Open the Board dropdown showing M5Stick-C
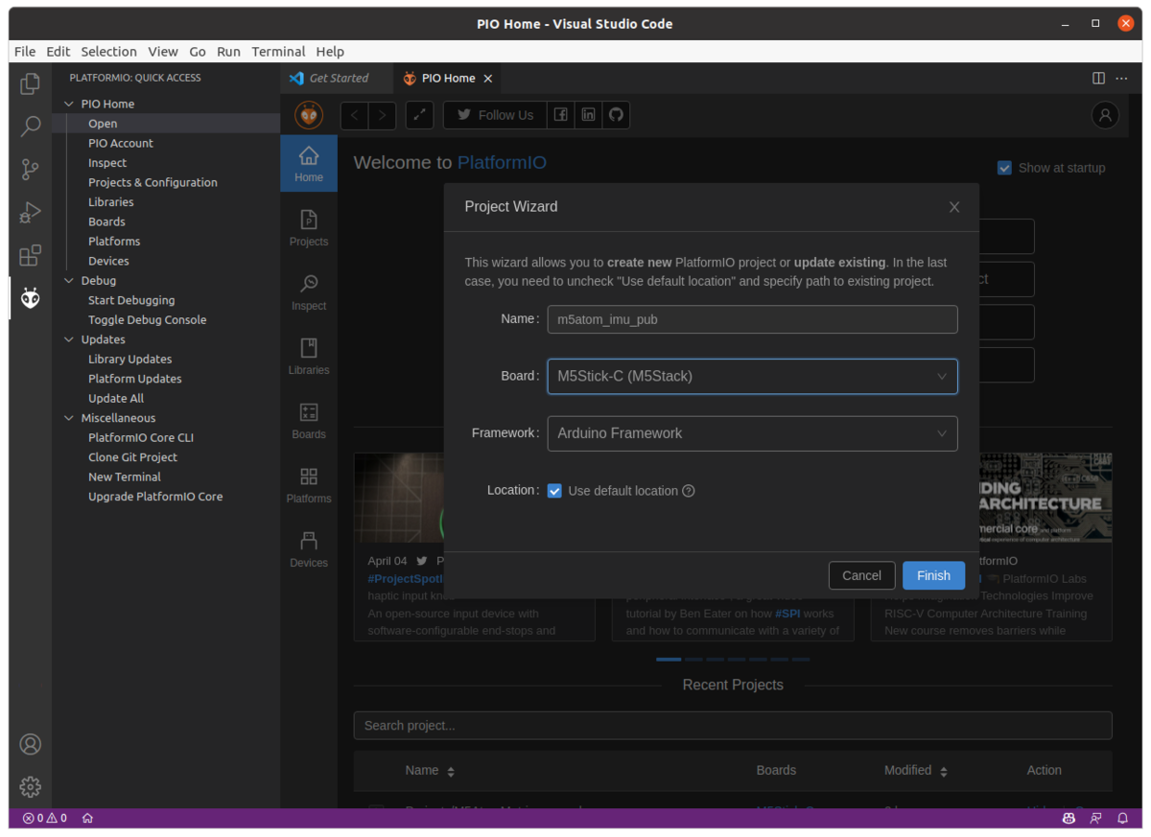 click(x=752, y=376)
